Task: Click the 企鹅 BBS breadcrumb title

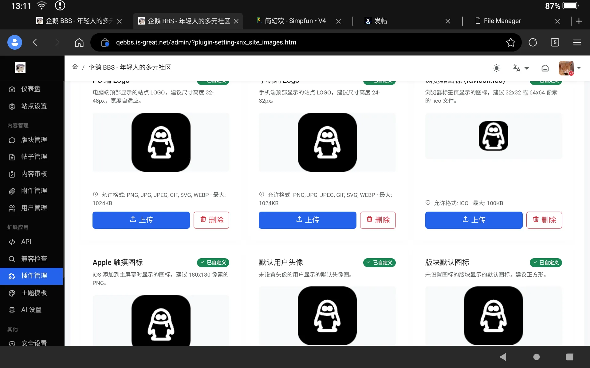Action: [x=130, y=67]
